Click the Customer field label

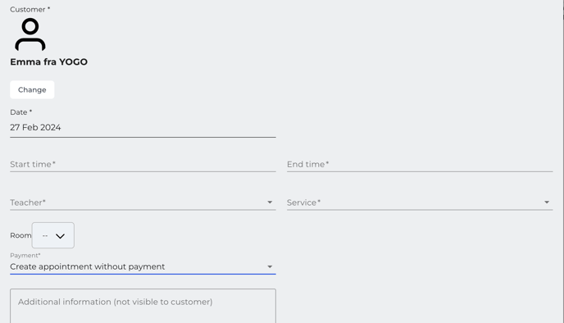pos(30,9)
